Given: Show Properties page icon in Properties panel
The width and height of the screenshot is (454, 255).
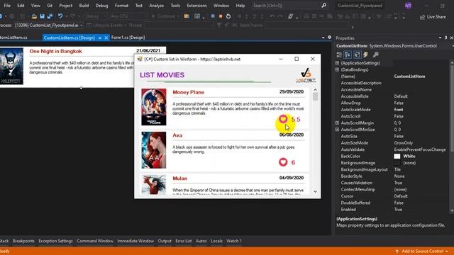Looking at the screenshot, I should point(357,55).
